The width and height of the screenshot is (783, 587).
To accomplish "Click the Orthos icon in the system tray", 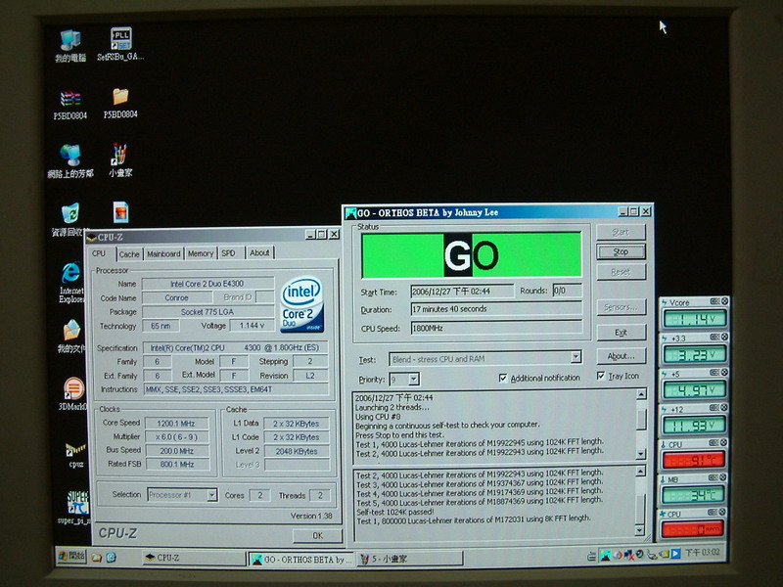I will [605, 555].
